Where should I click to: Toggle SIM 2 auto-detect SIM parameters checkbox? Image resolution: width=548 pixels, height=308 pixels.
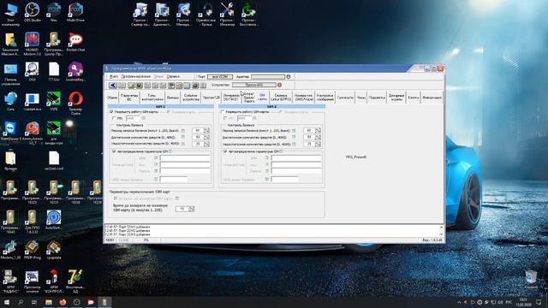225,151
